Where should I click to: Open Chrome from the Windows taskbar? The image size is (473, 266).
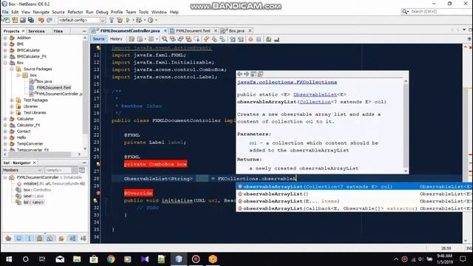point(111,259)
